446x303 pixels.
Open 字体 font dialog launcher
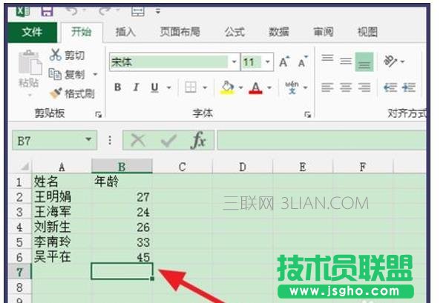307,114
